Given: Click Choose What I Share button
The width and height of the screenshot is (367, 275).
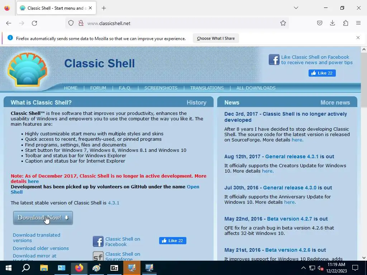Looking at the screenshot, I should [x=216, y=38].
